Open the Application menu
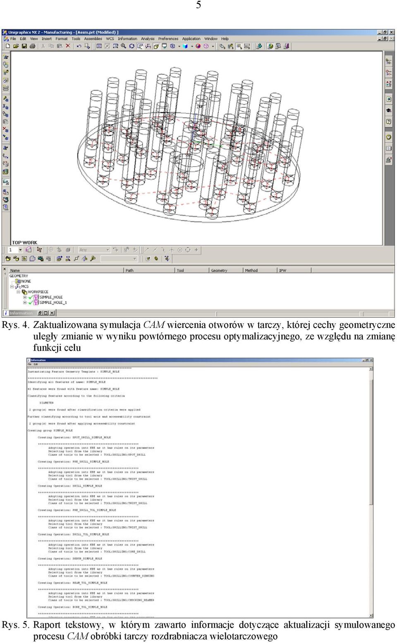The height and width of the screenshot is (643, 397). pyautogui.click(x=191, y=39)
